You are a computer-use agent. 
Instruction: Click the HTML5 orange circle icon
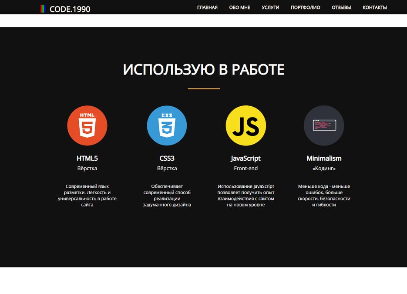point(87,125)
